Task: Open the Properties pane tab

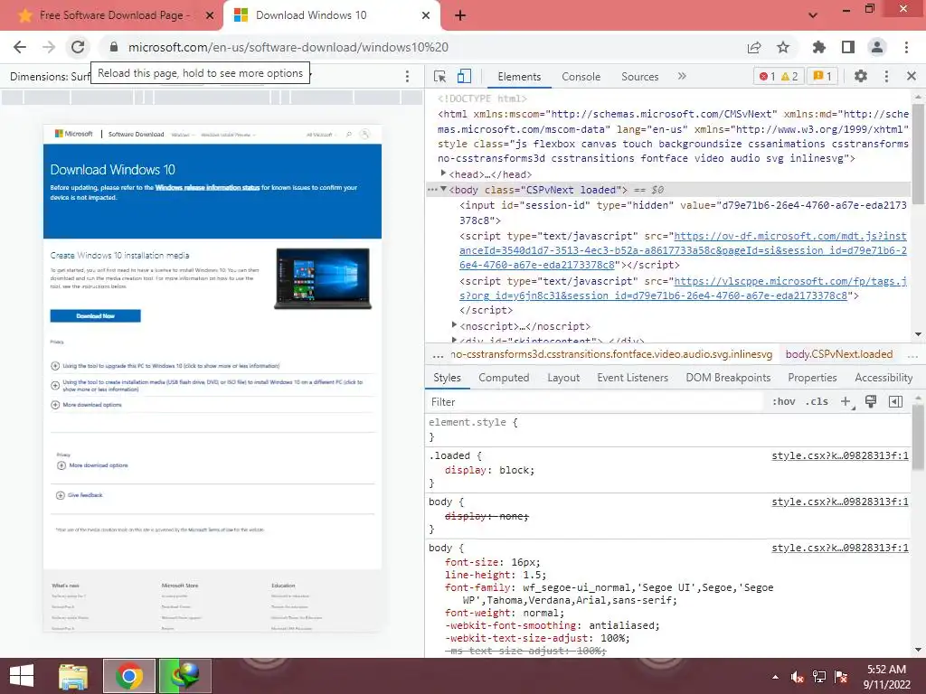Action: (812, 378)
